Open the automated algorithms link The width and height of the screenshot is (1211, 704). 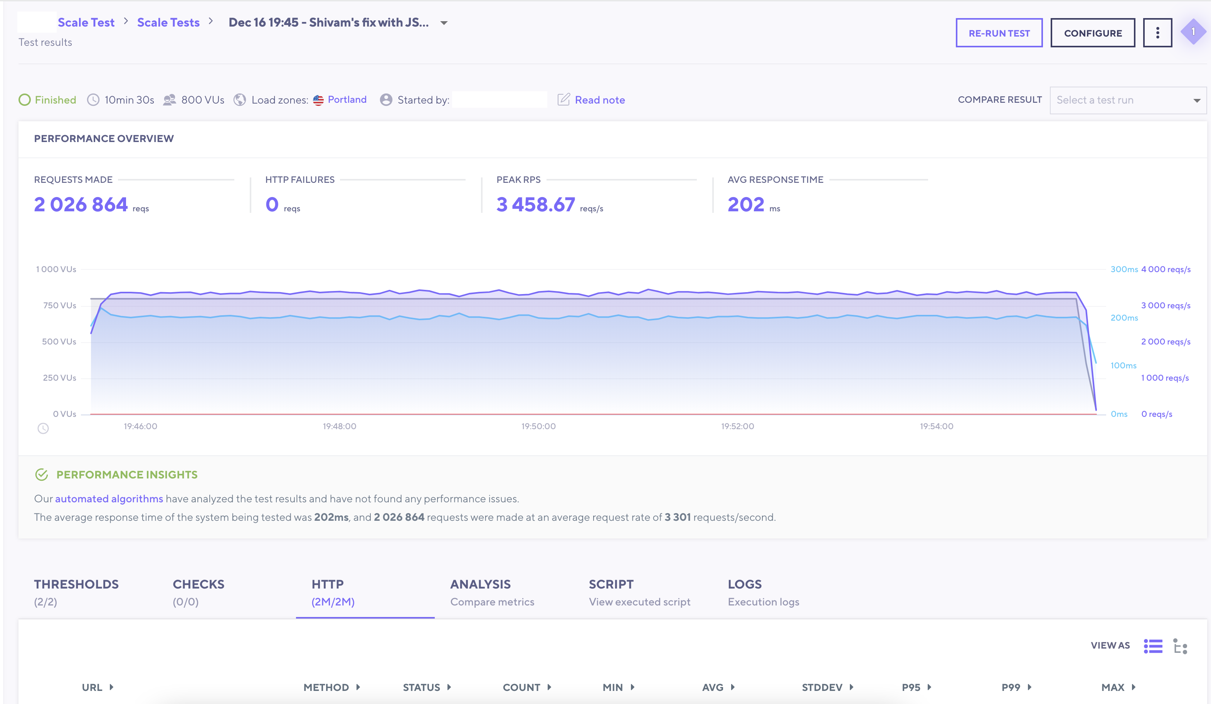(x=109, y=498)
